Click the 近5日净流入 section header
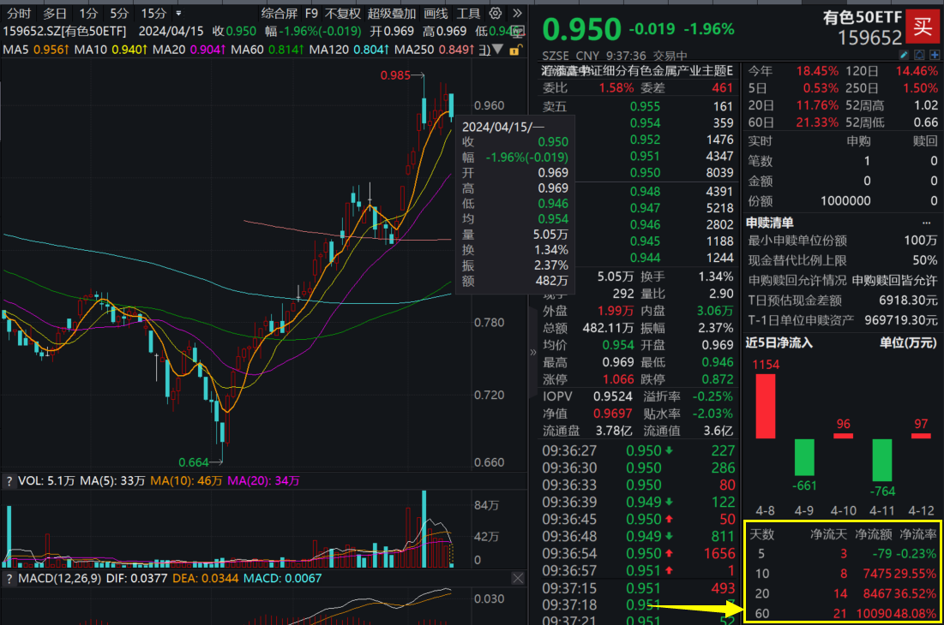Viewport: 944px width, 625px height. click(x=779, y=342)
